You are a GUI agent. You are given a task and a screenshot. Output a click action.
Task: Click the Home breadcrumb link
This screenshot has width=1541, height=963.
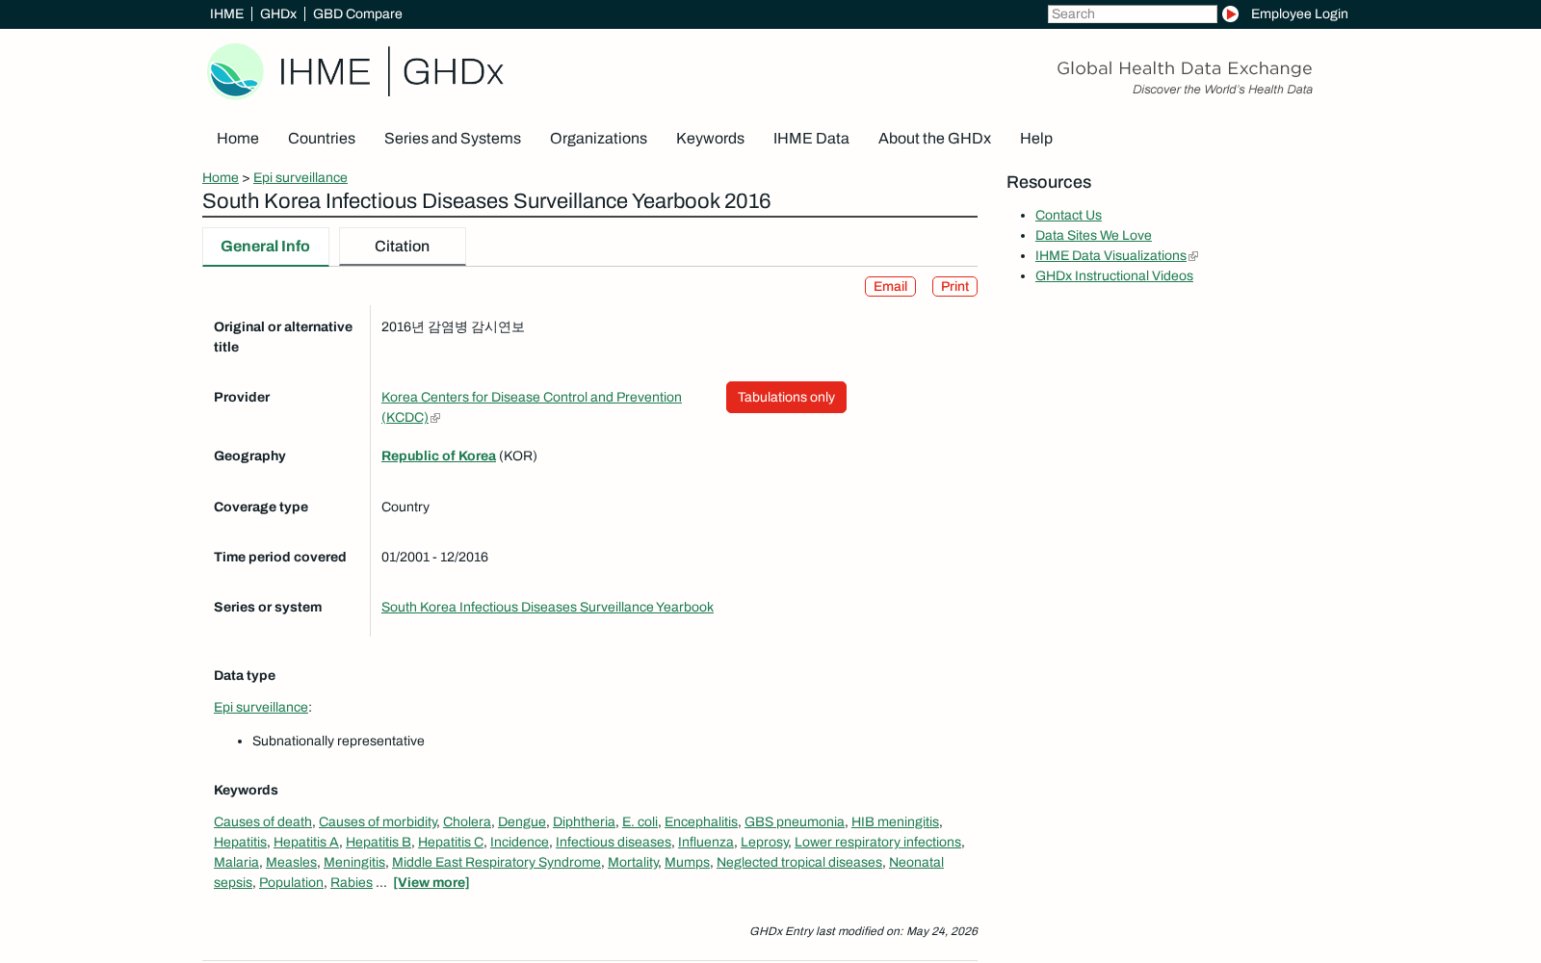point(221,177)
